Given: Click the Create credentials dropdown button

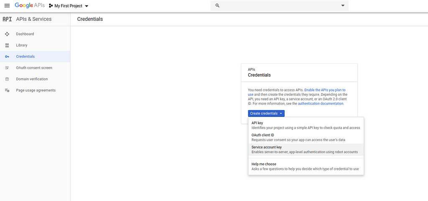Looking at the screenshot, I should pyautogui.click(x=266, y=114).
